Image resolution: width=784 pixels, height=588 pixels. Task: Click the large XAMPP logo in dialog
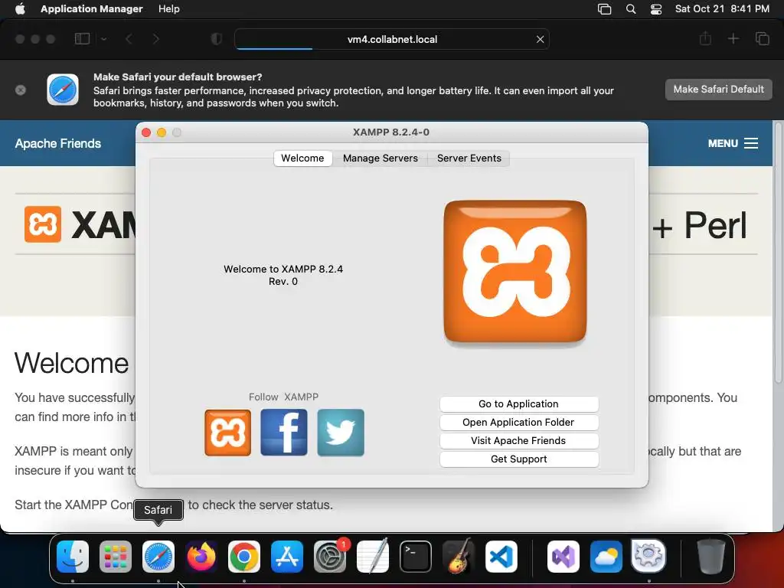tap(515, 271)
